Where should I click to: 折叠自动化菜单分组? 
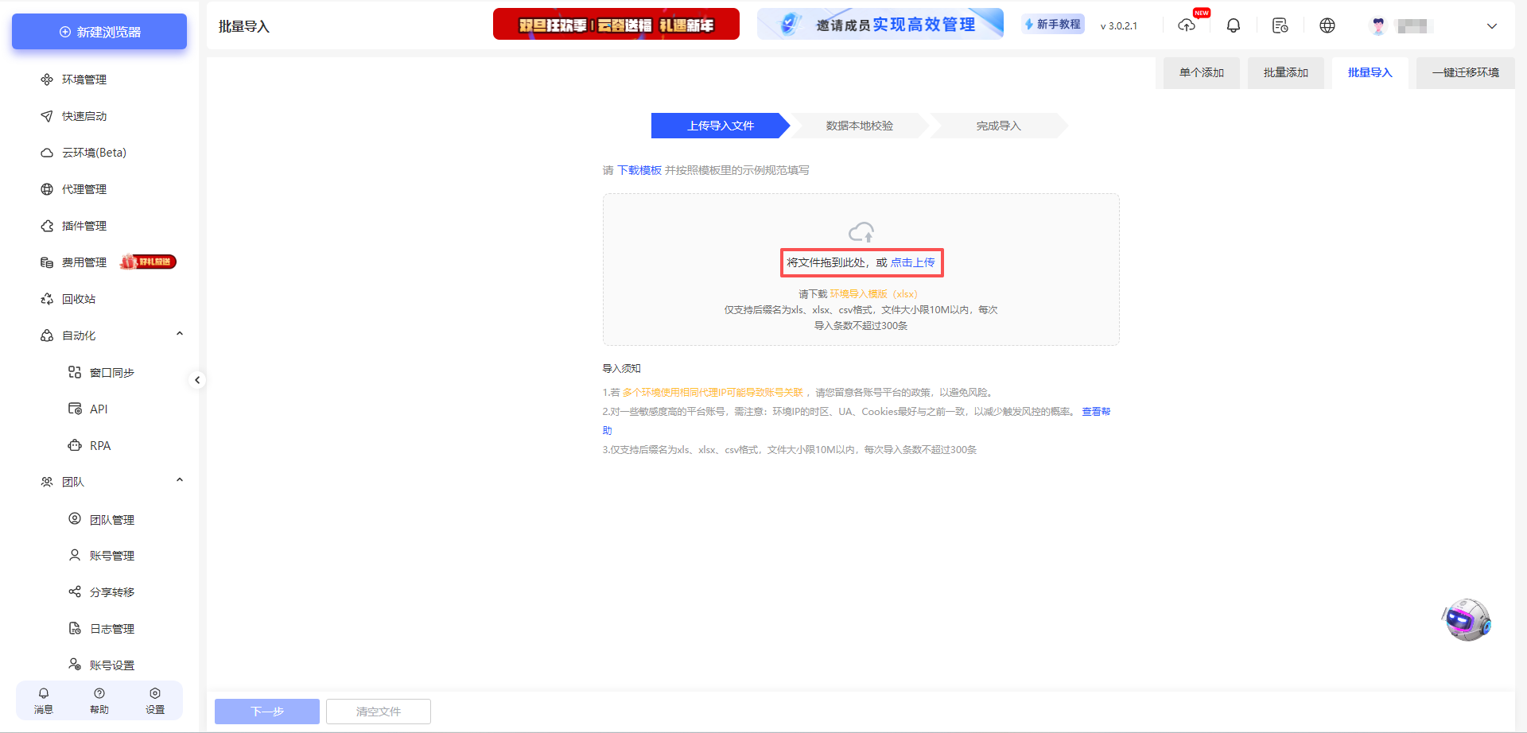(x=179, y=333)
